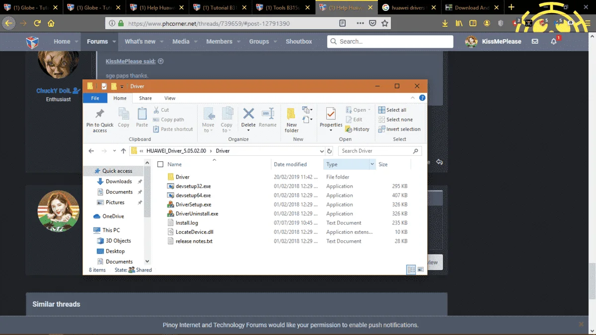Switch to the Share ribbon tab
Image resolution: width=596 pixels, height=335 pixels.
[x=146, y=98]
